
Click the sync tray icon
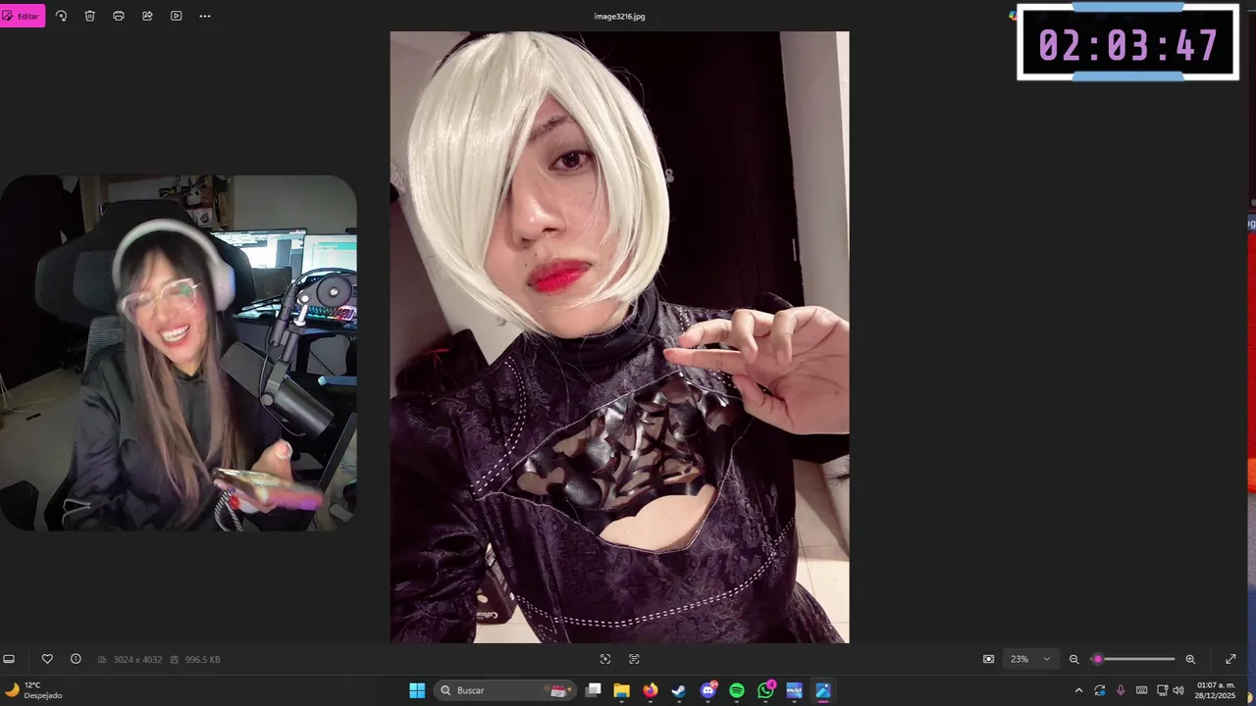click(1100, 690)
